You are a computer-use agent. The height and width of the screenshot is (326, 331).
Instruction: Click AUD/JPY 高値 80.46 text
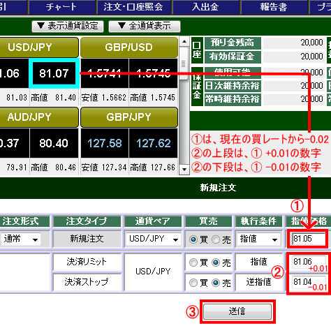point(54,168)
